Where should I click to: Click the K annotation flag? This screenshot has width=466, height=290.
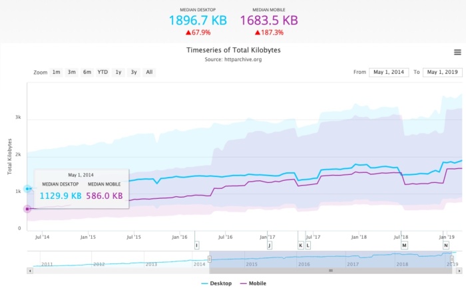[x=300, y=245]
